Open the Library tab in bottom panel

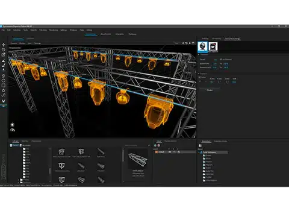[16, 141]
